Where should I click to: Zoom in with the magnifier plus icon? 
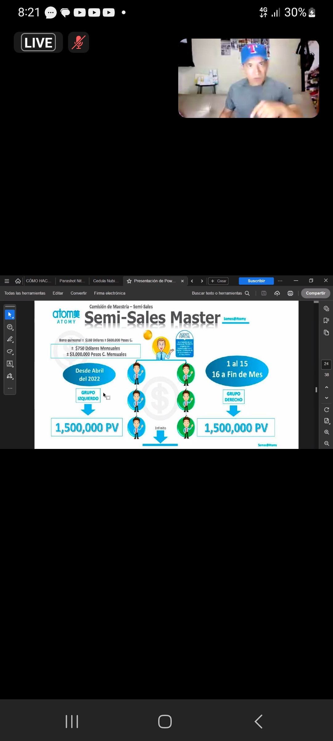(x=327, y=432)
